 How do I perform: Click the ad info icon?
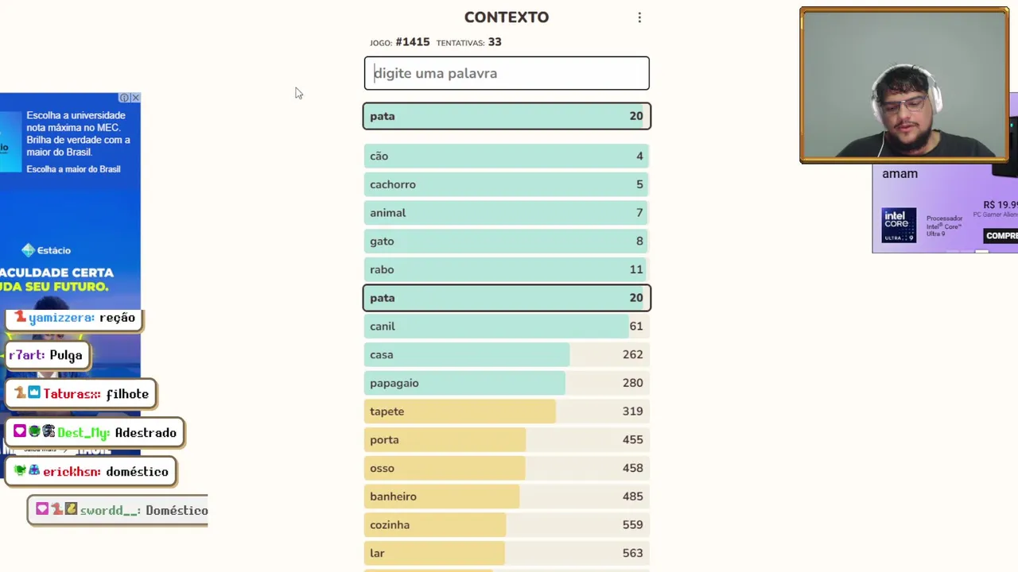click(124, 98)
